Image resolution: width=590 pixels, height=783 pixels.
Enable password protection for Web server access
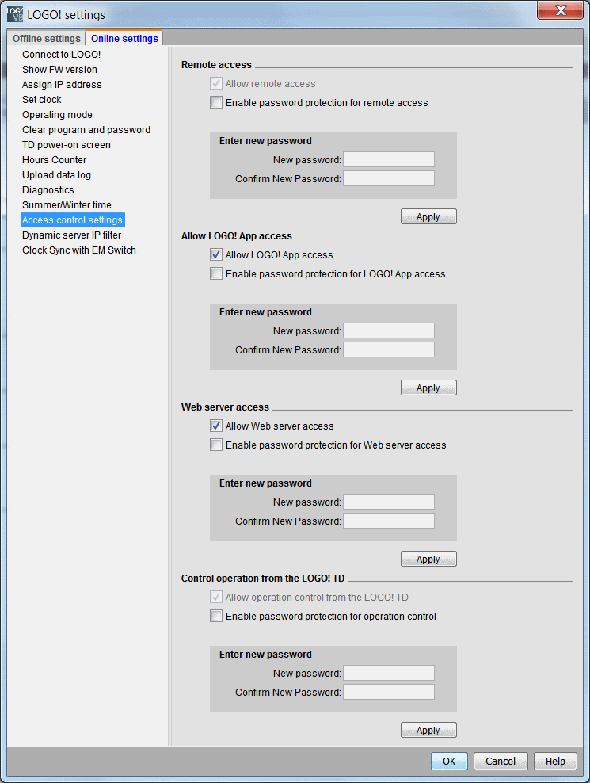(x=216, y=445)
